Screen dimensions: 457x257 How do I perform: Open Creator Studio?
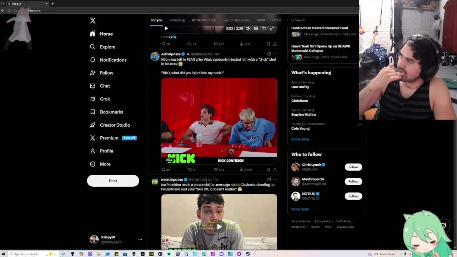(110, 125)
